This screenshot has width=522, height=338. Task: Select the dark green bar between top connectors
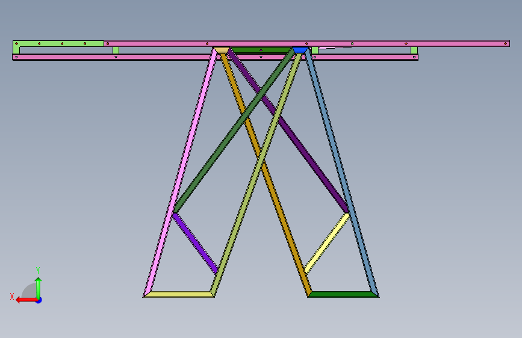point(261,50)
